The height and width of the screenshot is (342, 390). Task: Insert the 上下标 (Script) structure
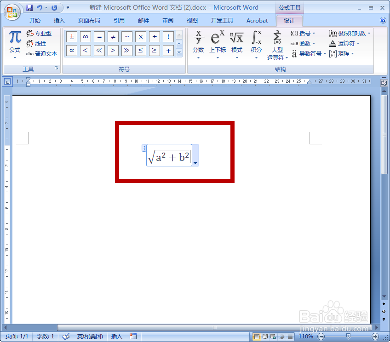(x=217, y=43)
